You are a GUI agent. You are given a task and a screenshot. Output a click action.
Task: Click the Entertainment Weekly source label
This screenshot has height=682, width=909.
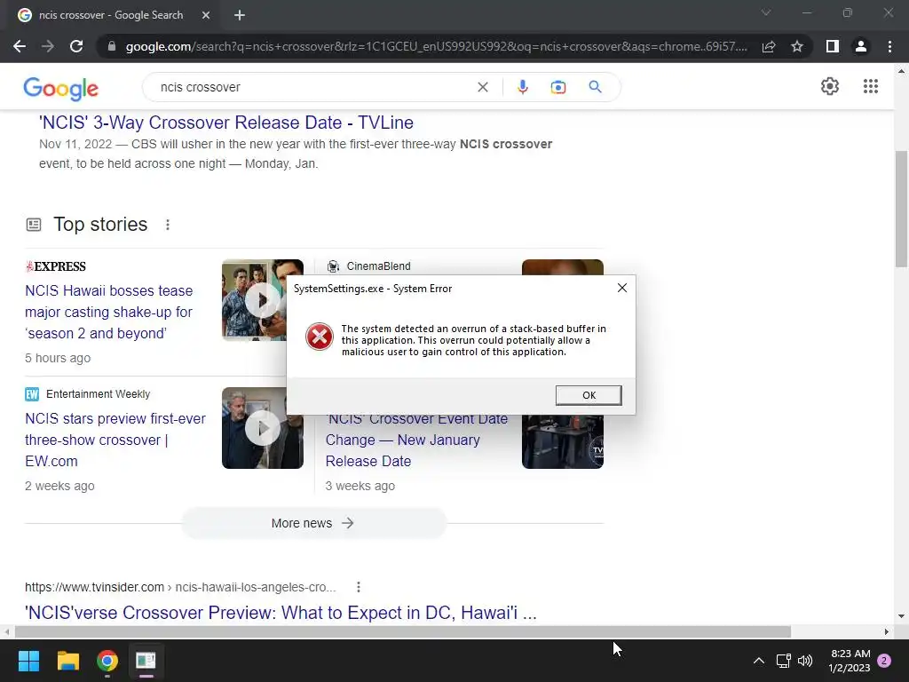click(x=98, y=394)
